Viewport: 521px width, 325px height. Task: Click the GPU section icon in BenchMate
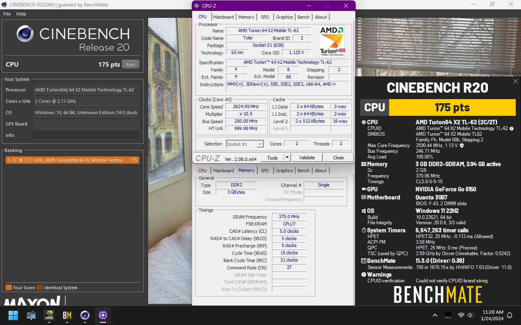pyautogui.click(x=363, y=189)
